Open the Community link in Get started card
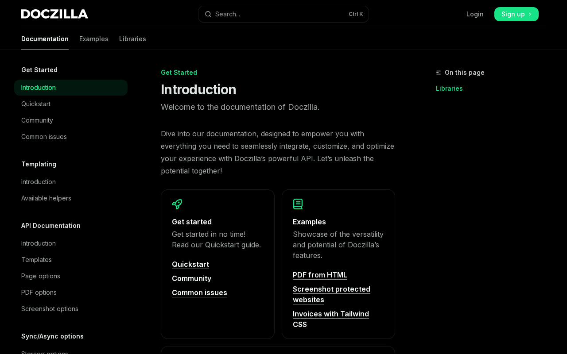This screenshot has width=567, height=354. point(191,278)
